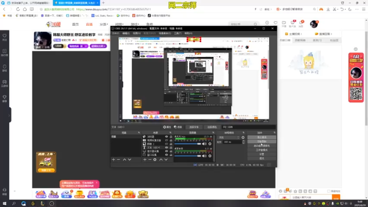Open the OBS Help menu
This screenshot has width=368, height=207.
click(x=188, y=33)
